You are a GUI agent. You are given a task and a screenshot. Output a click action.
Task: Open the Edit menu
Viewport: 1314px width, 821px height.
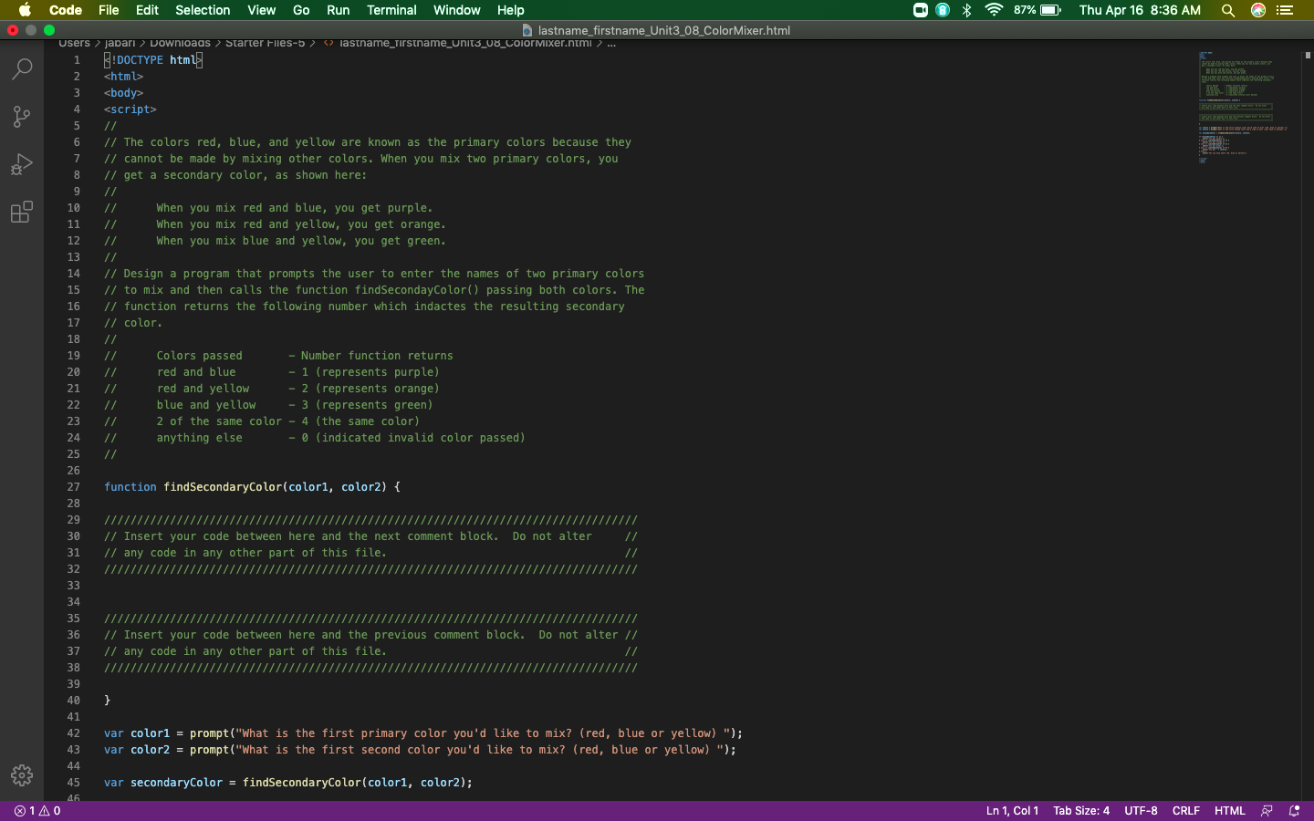tap(147, 10)
